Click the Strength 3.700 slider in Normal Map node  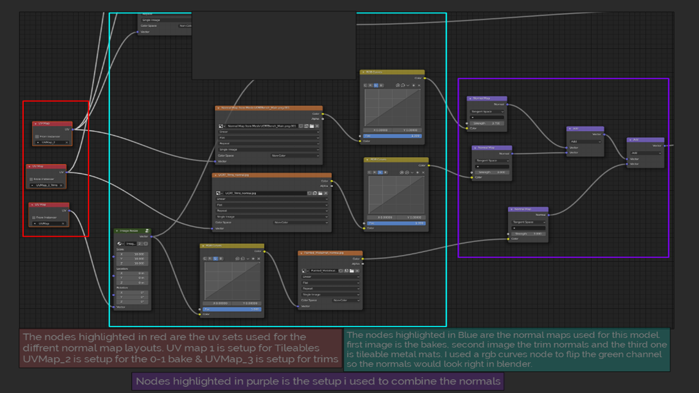coord(487,123)
